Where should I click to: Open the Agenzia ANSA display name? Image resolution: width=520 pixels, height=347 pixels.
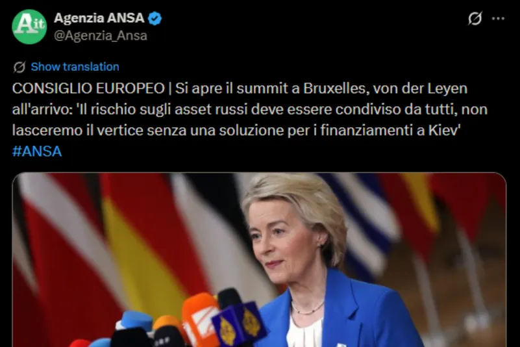[x=99, y=18]
